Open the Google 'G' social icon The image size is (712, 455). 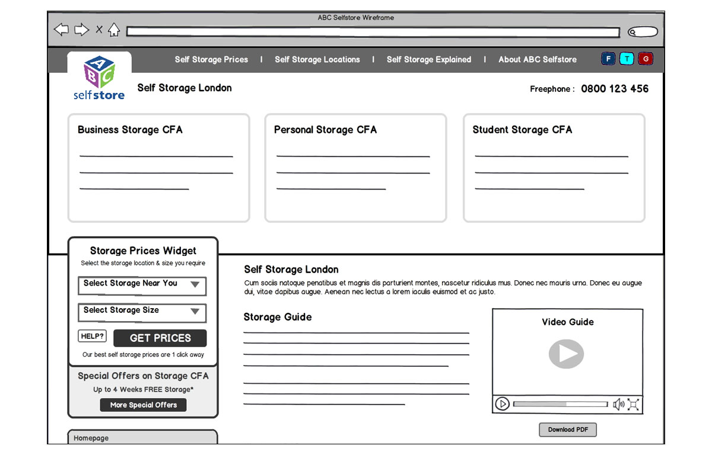(646, 59)
